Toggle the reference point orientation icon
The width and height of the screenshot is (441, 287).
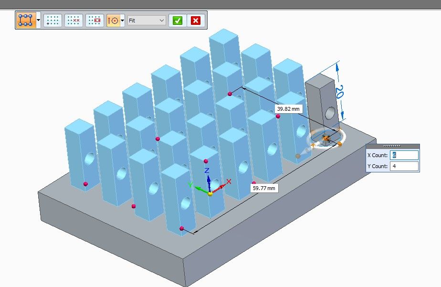tap(113, 21)
